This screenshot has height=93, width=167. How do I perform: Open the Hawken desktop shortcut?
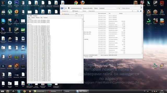click(x=149, y=3)
